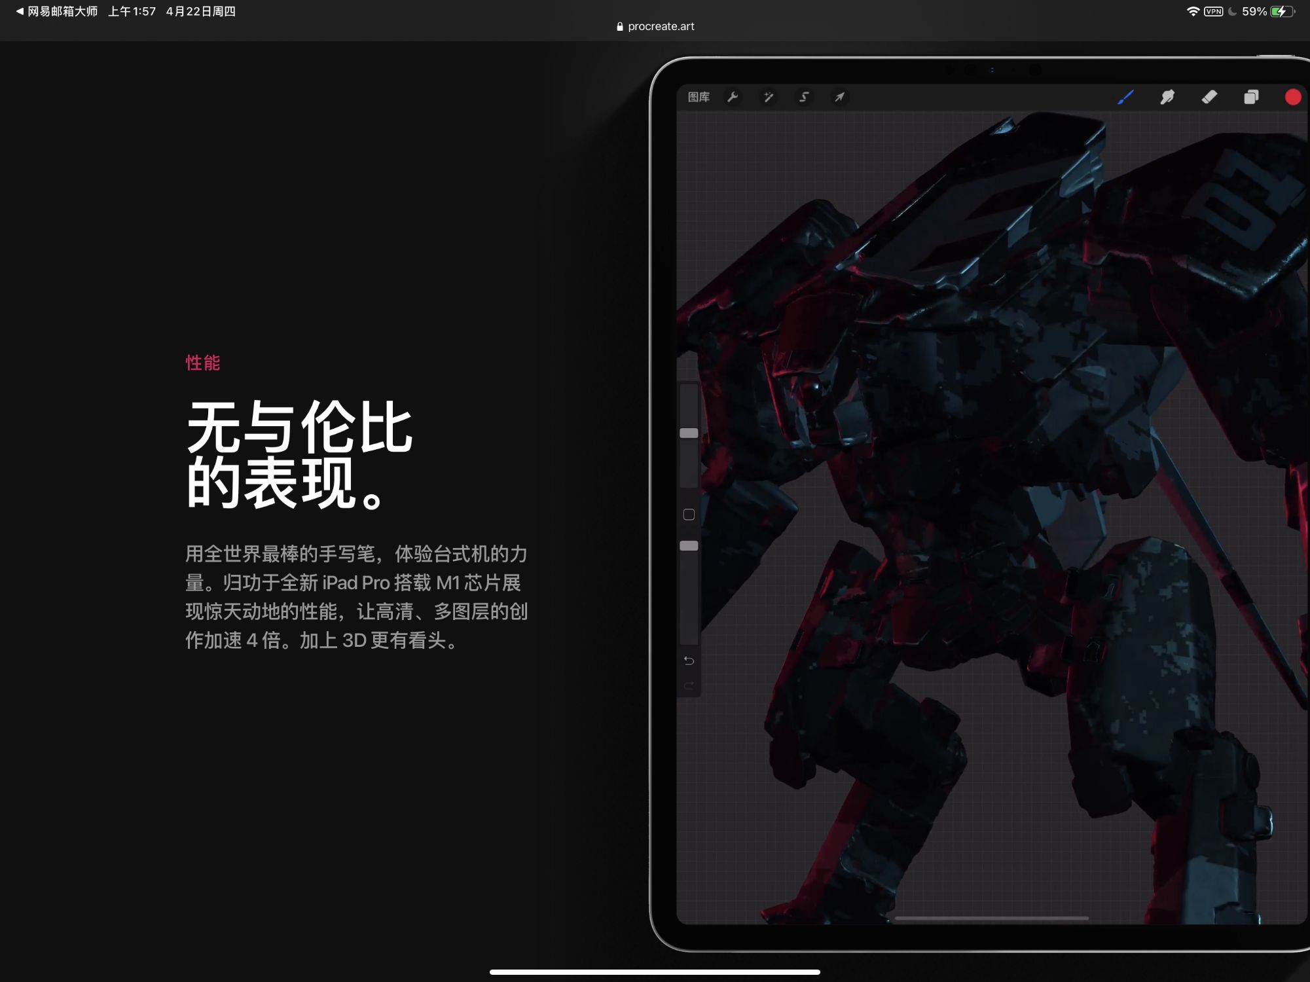This screenshot has width=1310, height=982.
Task: Open the Actions wrench menu
Action: pyautogui.click(x=733, y=97)
